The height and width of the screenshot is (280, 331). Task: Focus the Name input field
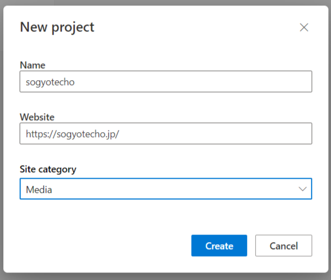click(x=165, y=82)
